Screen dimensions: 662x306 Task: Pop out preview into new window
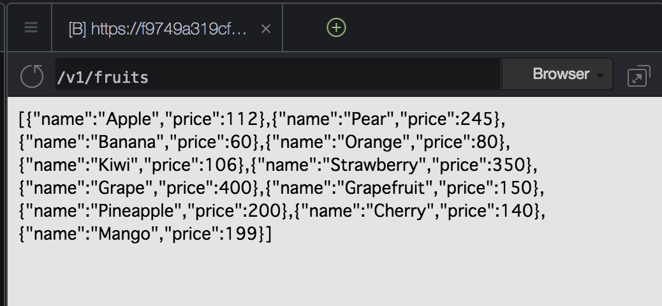click(639, 76)
